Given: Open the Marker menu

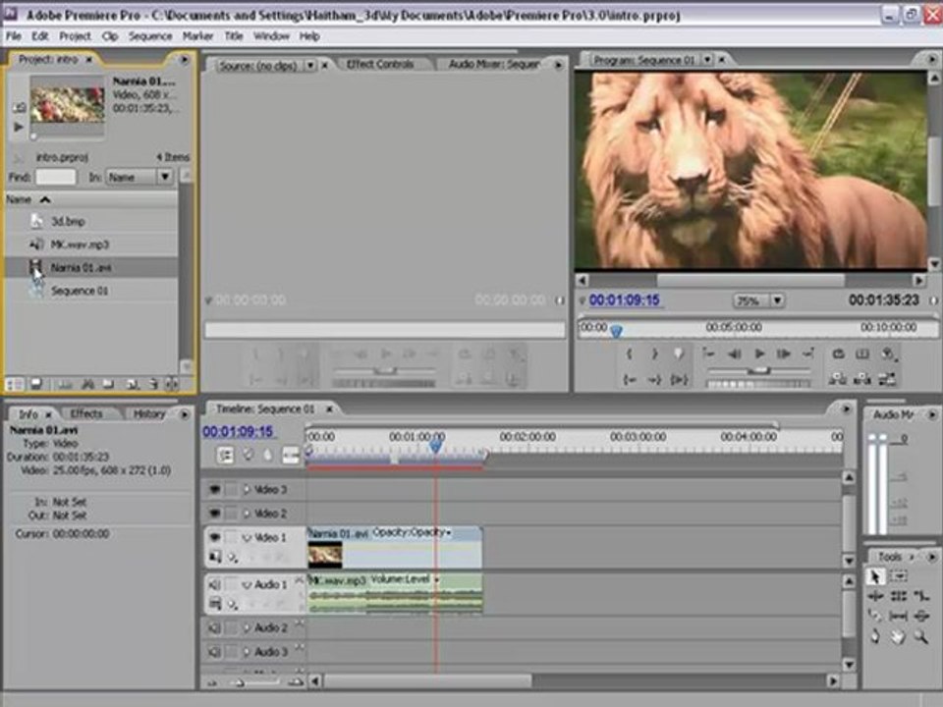Looking at the screenshot, I should pyautogui.click(x=197, y=36).
